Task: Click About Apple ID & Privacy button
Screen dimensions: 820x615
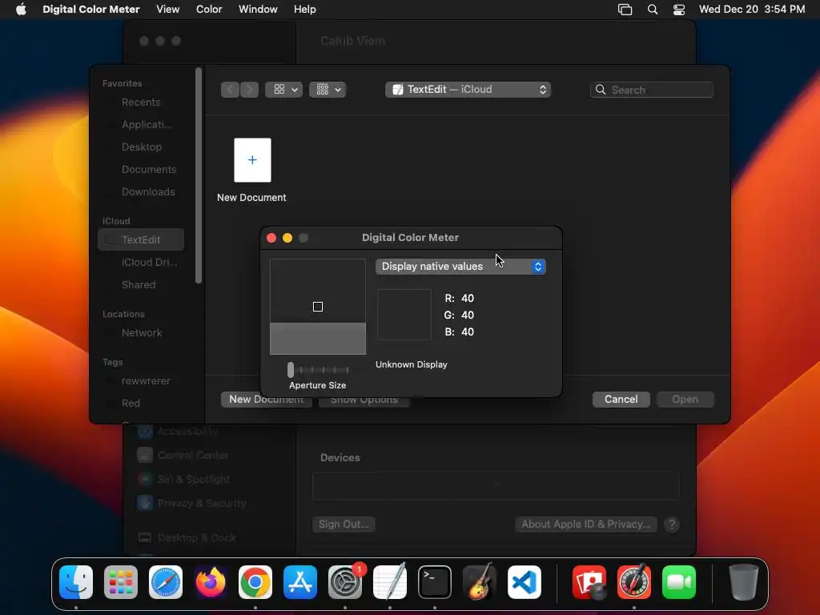Action: point(585,524)
